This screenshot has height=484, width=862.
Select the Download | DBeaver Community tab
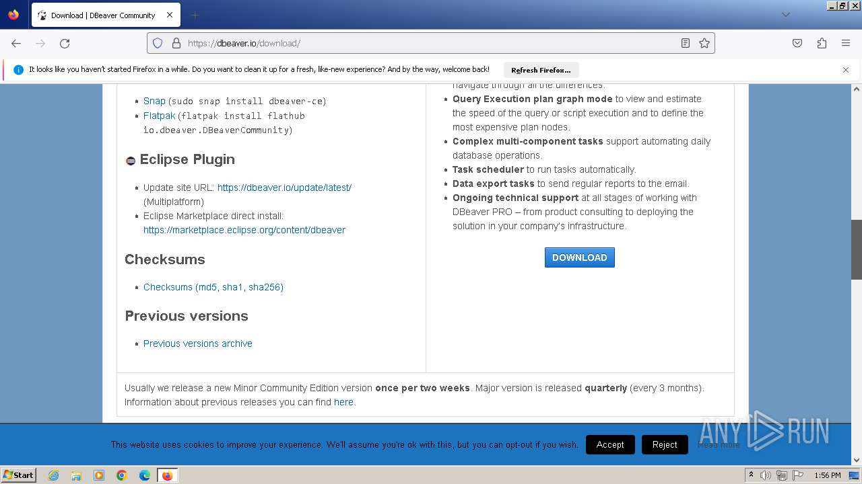click(106, 15)
